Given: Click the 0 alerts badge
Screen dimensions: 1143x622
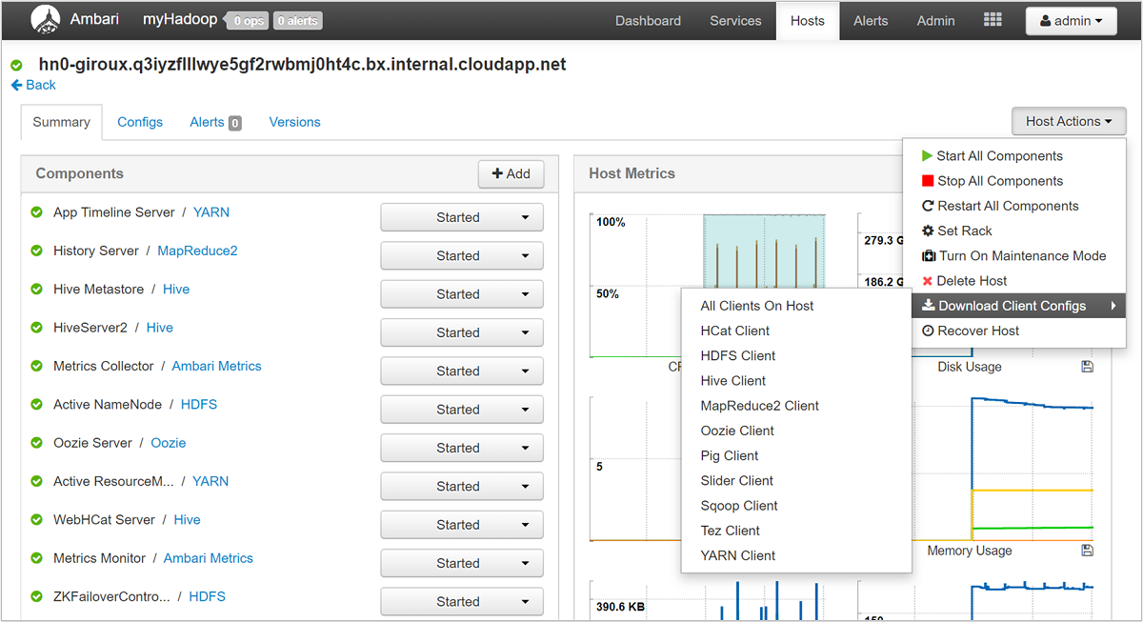Looking at the screenshot, I should [x=296, y=19].
